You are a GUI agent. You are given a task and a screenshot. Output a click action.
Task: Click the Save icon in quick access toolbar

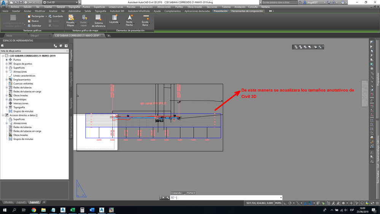tap(21, 2)
